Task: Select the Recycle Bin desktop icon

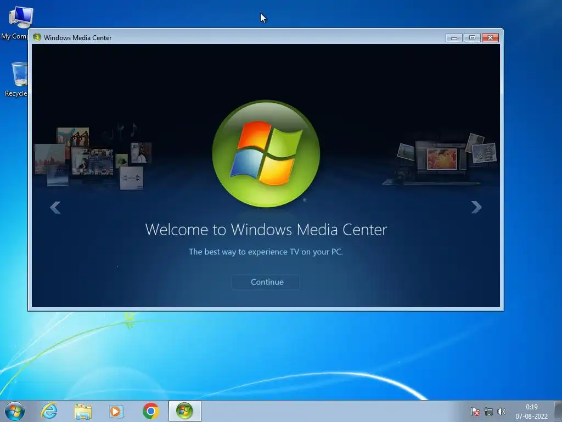Action: (16, 80)
